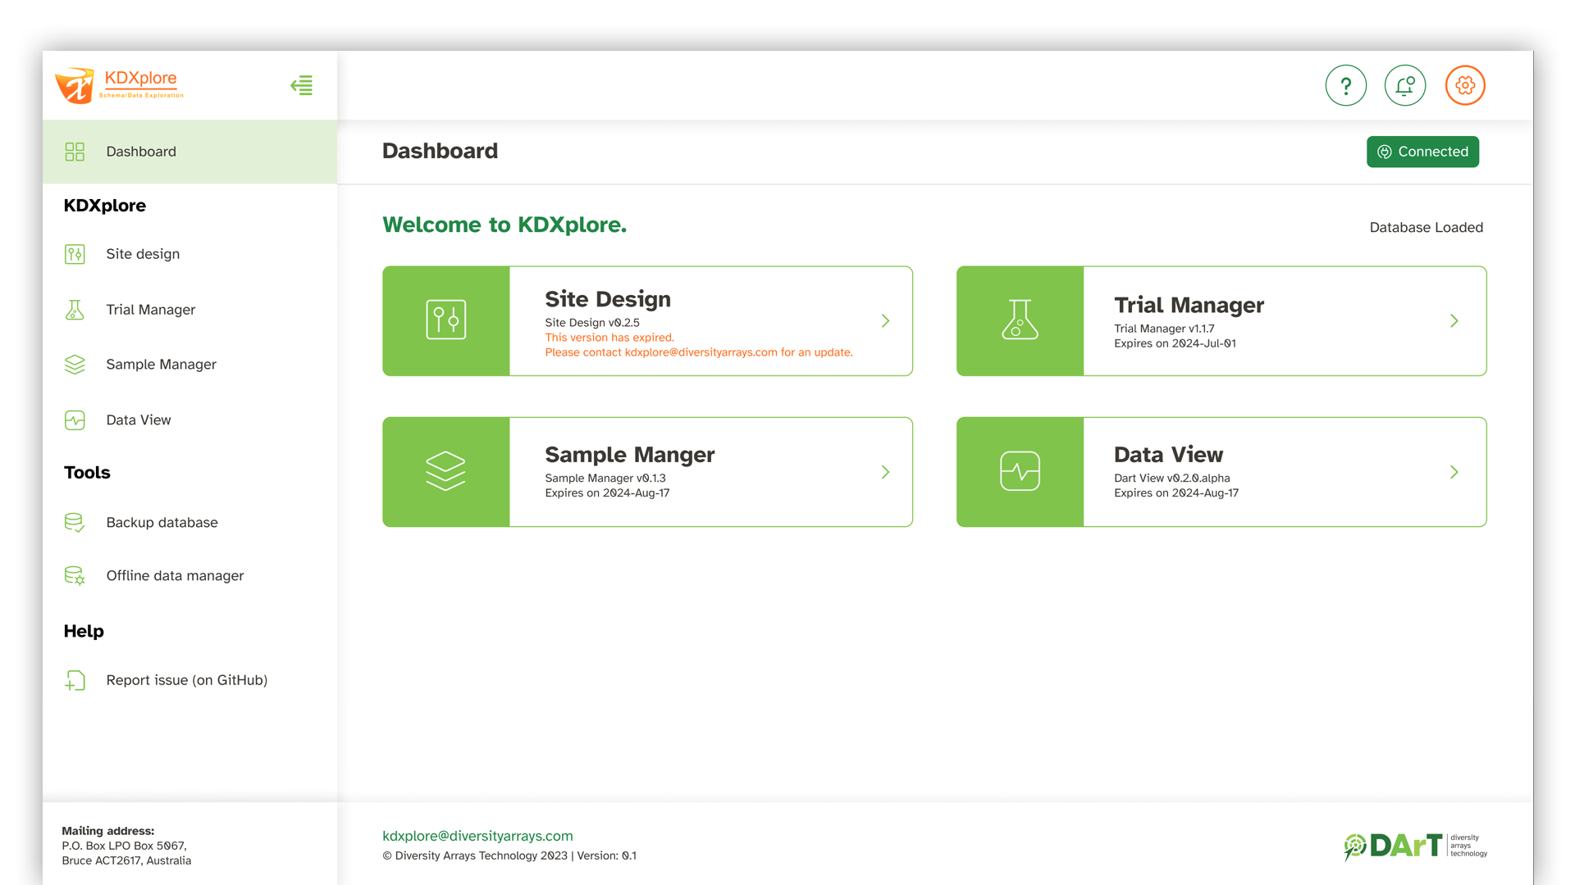
Task: Click the Sample Manager layers icon in the sidebar
Action: click(x=75, y=365)
